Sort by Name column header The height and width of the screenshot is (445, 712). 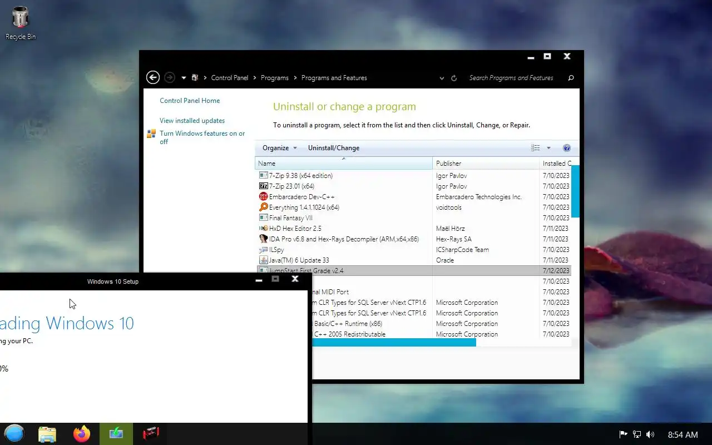344,164
